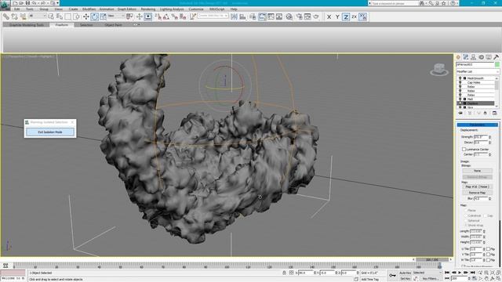Open the Customize menu
This screenshot has height=282, width=502.
point(196,9)
